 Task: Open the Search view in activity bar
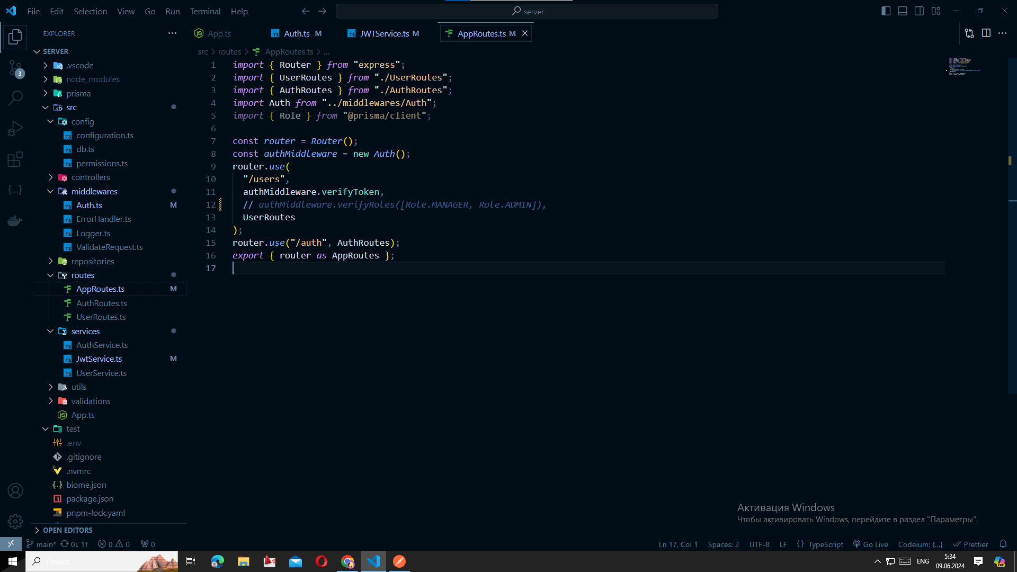pyautogui.click(x=15, y=98)
